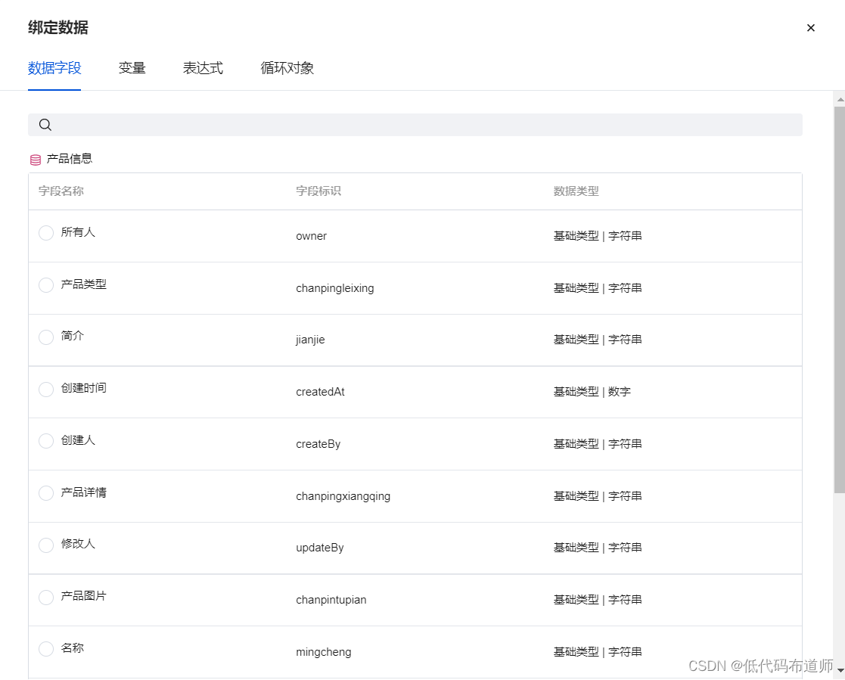Viewport: 845px width, 680px height.
Task: Click the 所有人 field name
Action: click(x=78, y=231)
